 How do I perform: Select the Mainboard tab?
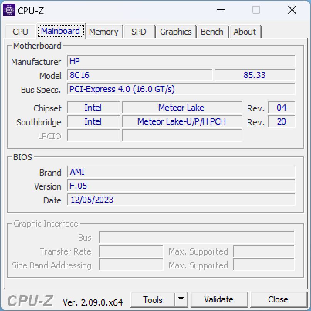point(61,31)
